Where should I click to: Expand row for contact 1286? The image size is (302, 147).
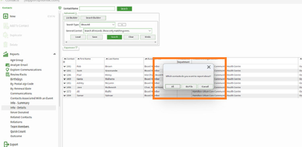point(64,75)
